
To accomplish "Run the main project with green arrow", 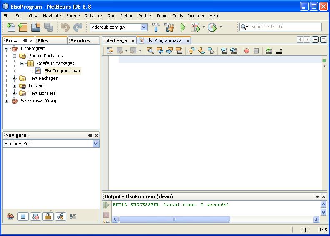I will (182, 27).
